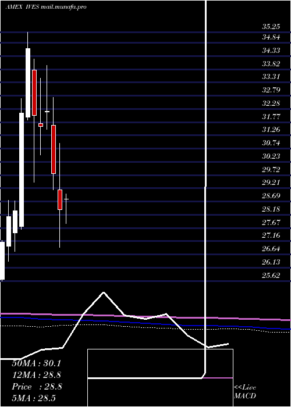This screenshot has width=291, height=407.
Task: Click the 26.64 price axis label
Action: click(271, 249)
